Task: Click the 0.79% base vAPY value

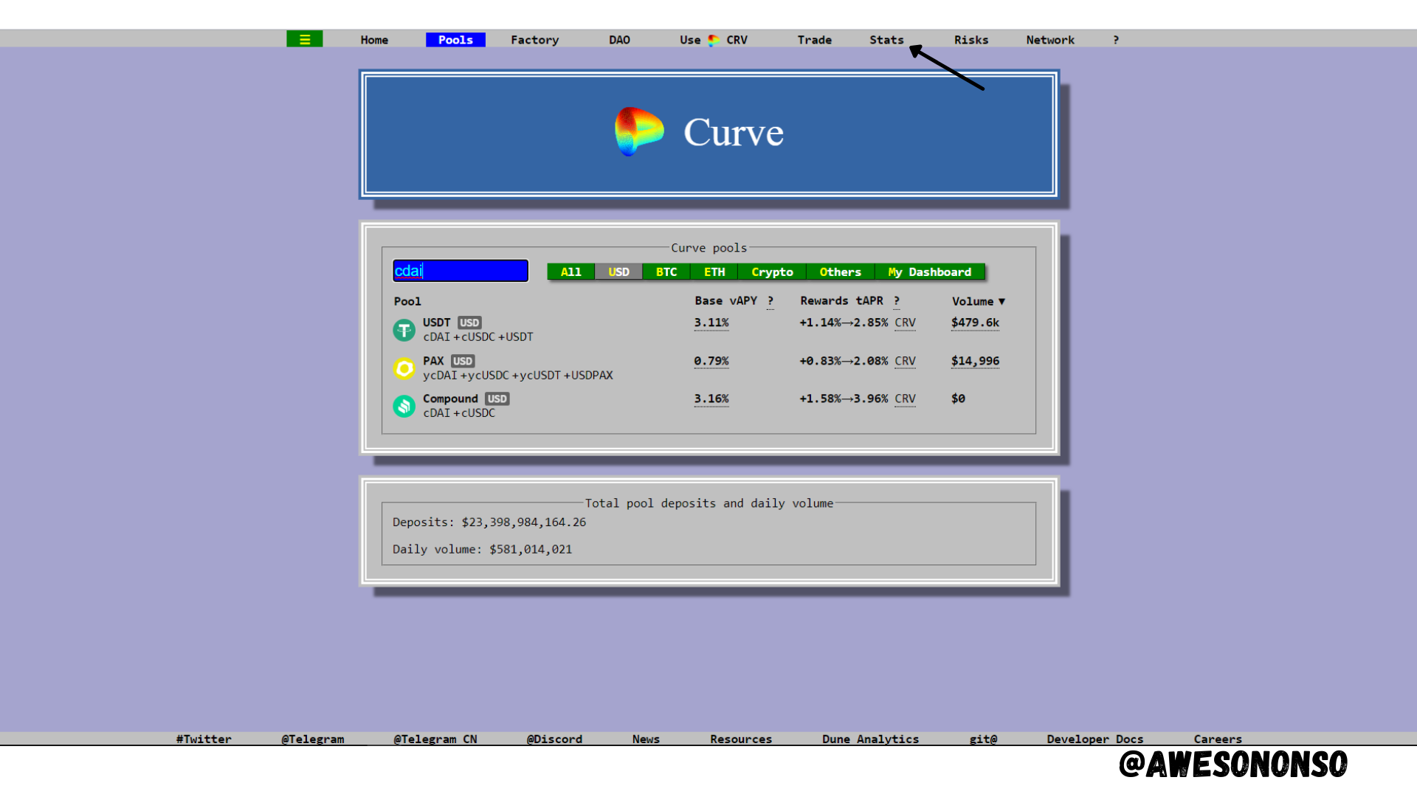Action: tap(711, 361)
